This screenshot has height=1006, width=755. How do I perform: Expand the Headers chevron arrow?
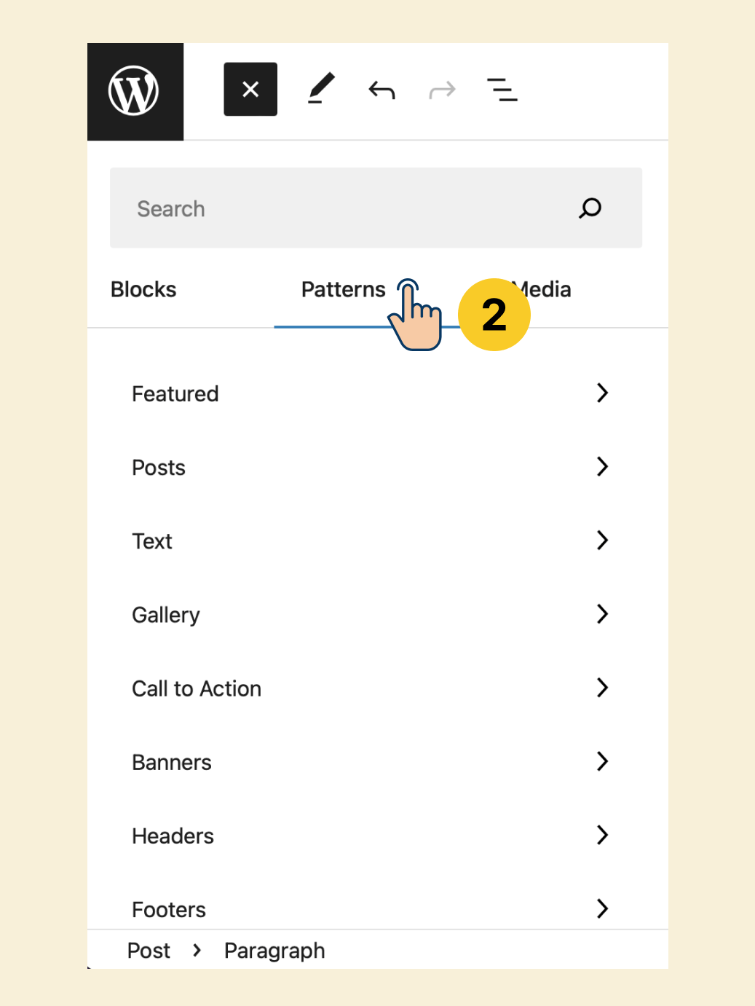[x=602, y=836]
